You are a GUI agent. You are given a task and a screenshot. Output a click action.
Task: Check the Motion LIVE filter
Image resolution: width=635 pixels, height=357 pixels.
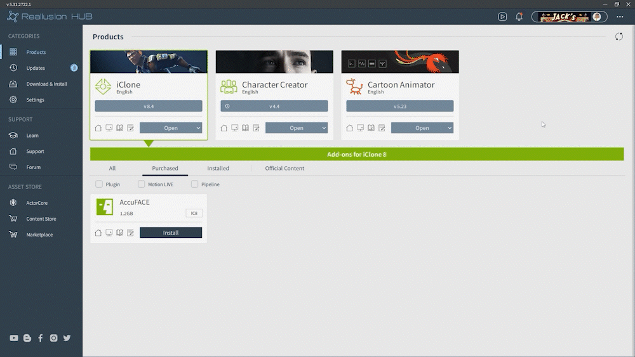(x=142, y=185)
